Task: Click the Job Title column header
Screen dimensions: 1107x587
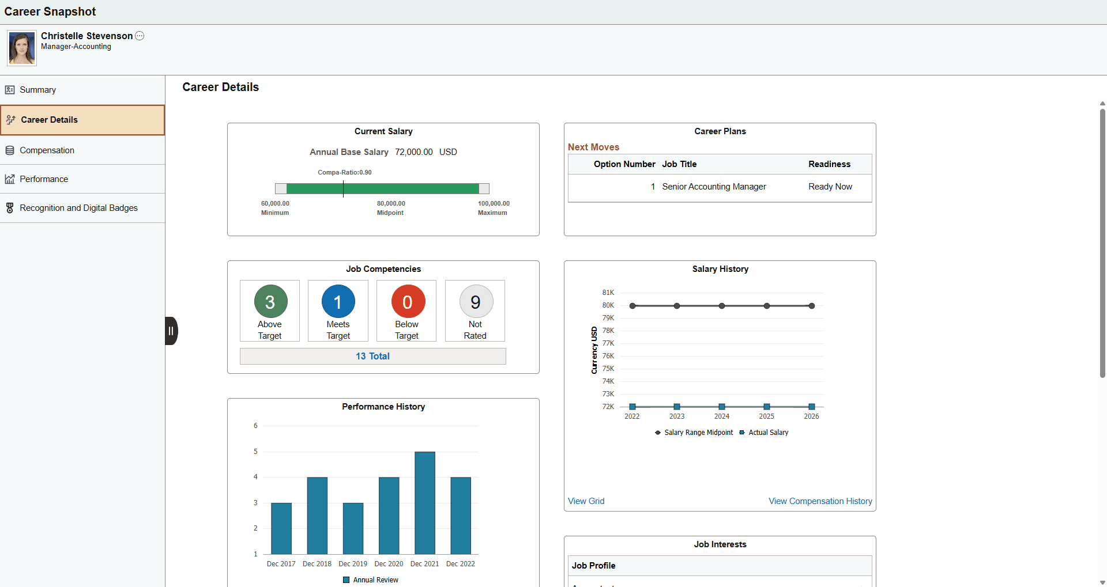Action: (x=679, y=164)
